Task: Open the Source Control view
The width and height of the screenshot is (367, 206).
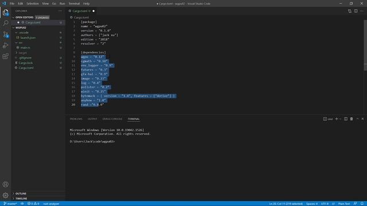Action: pos(5,34)
